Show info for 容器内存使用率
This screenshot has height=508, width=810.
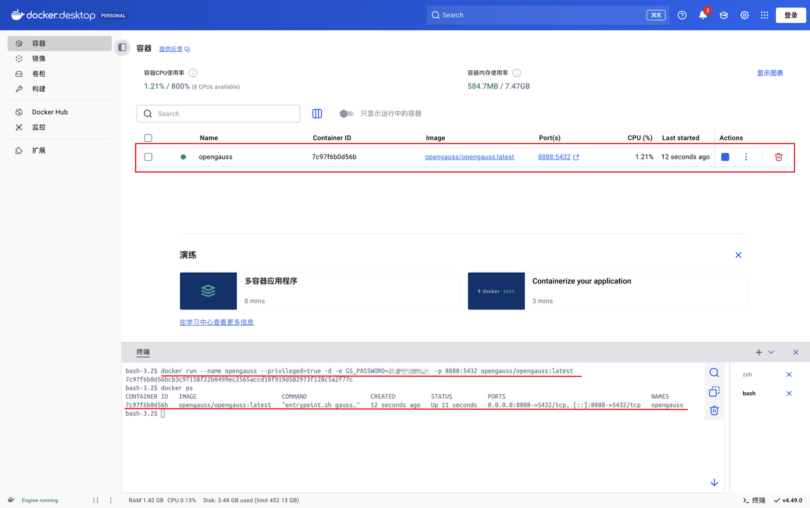coord(517,73)
